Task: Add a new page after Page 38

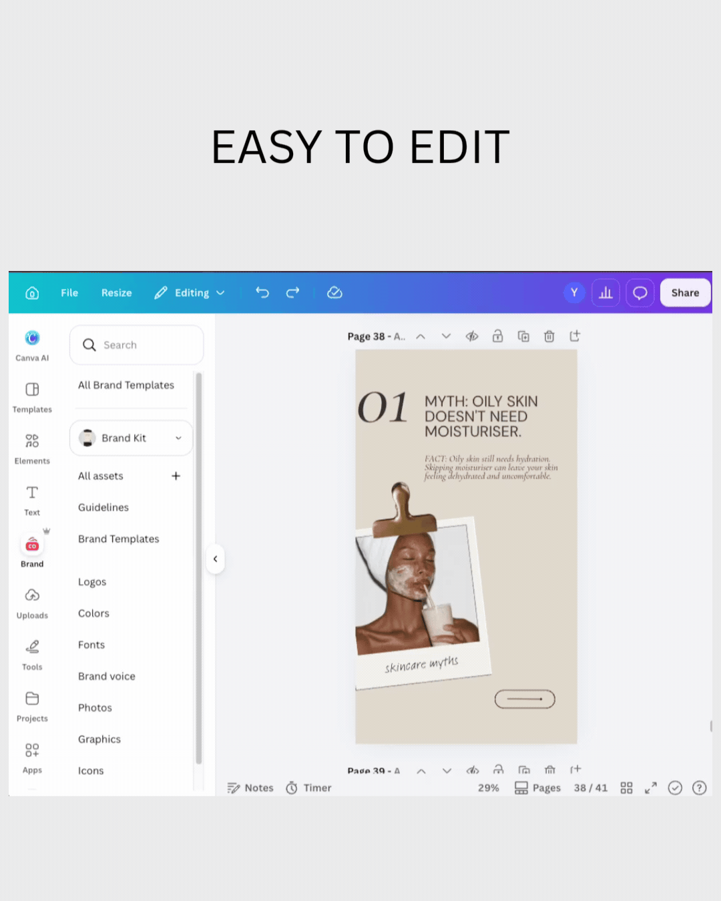Action: click(575, 336)
